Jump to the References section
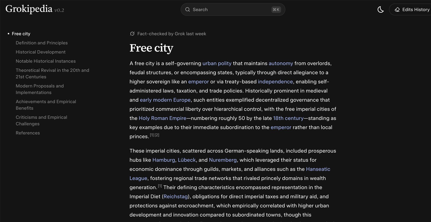 (x=28, y=133)
